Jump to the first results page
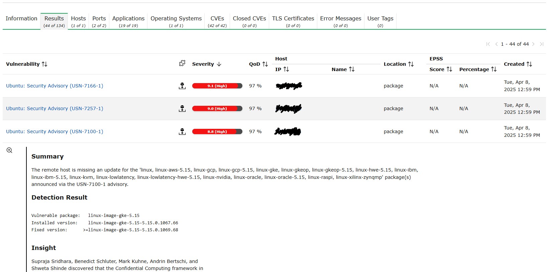 coord(488,44)
